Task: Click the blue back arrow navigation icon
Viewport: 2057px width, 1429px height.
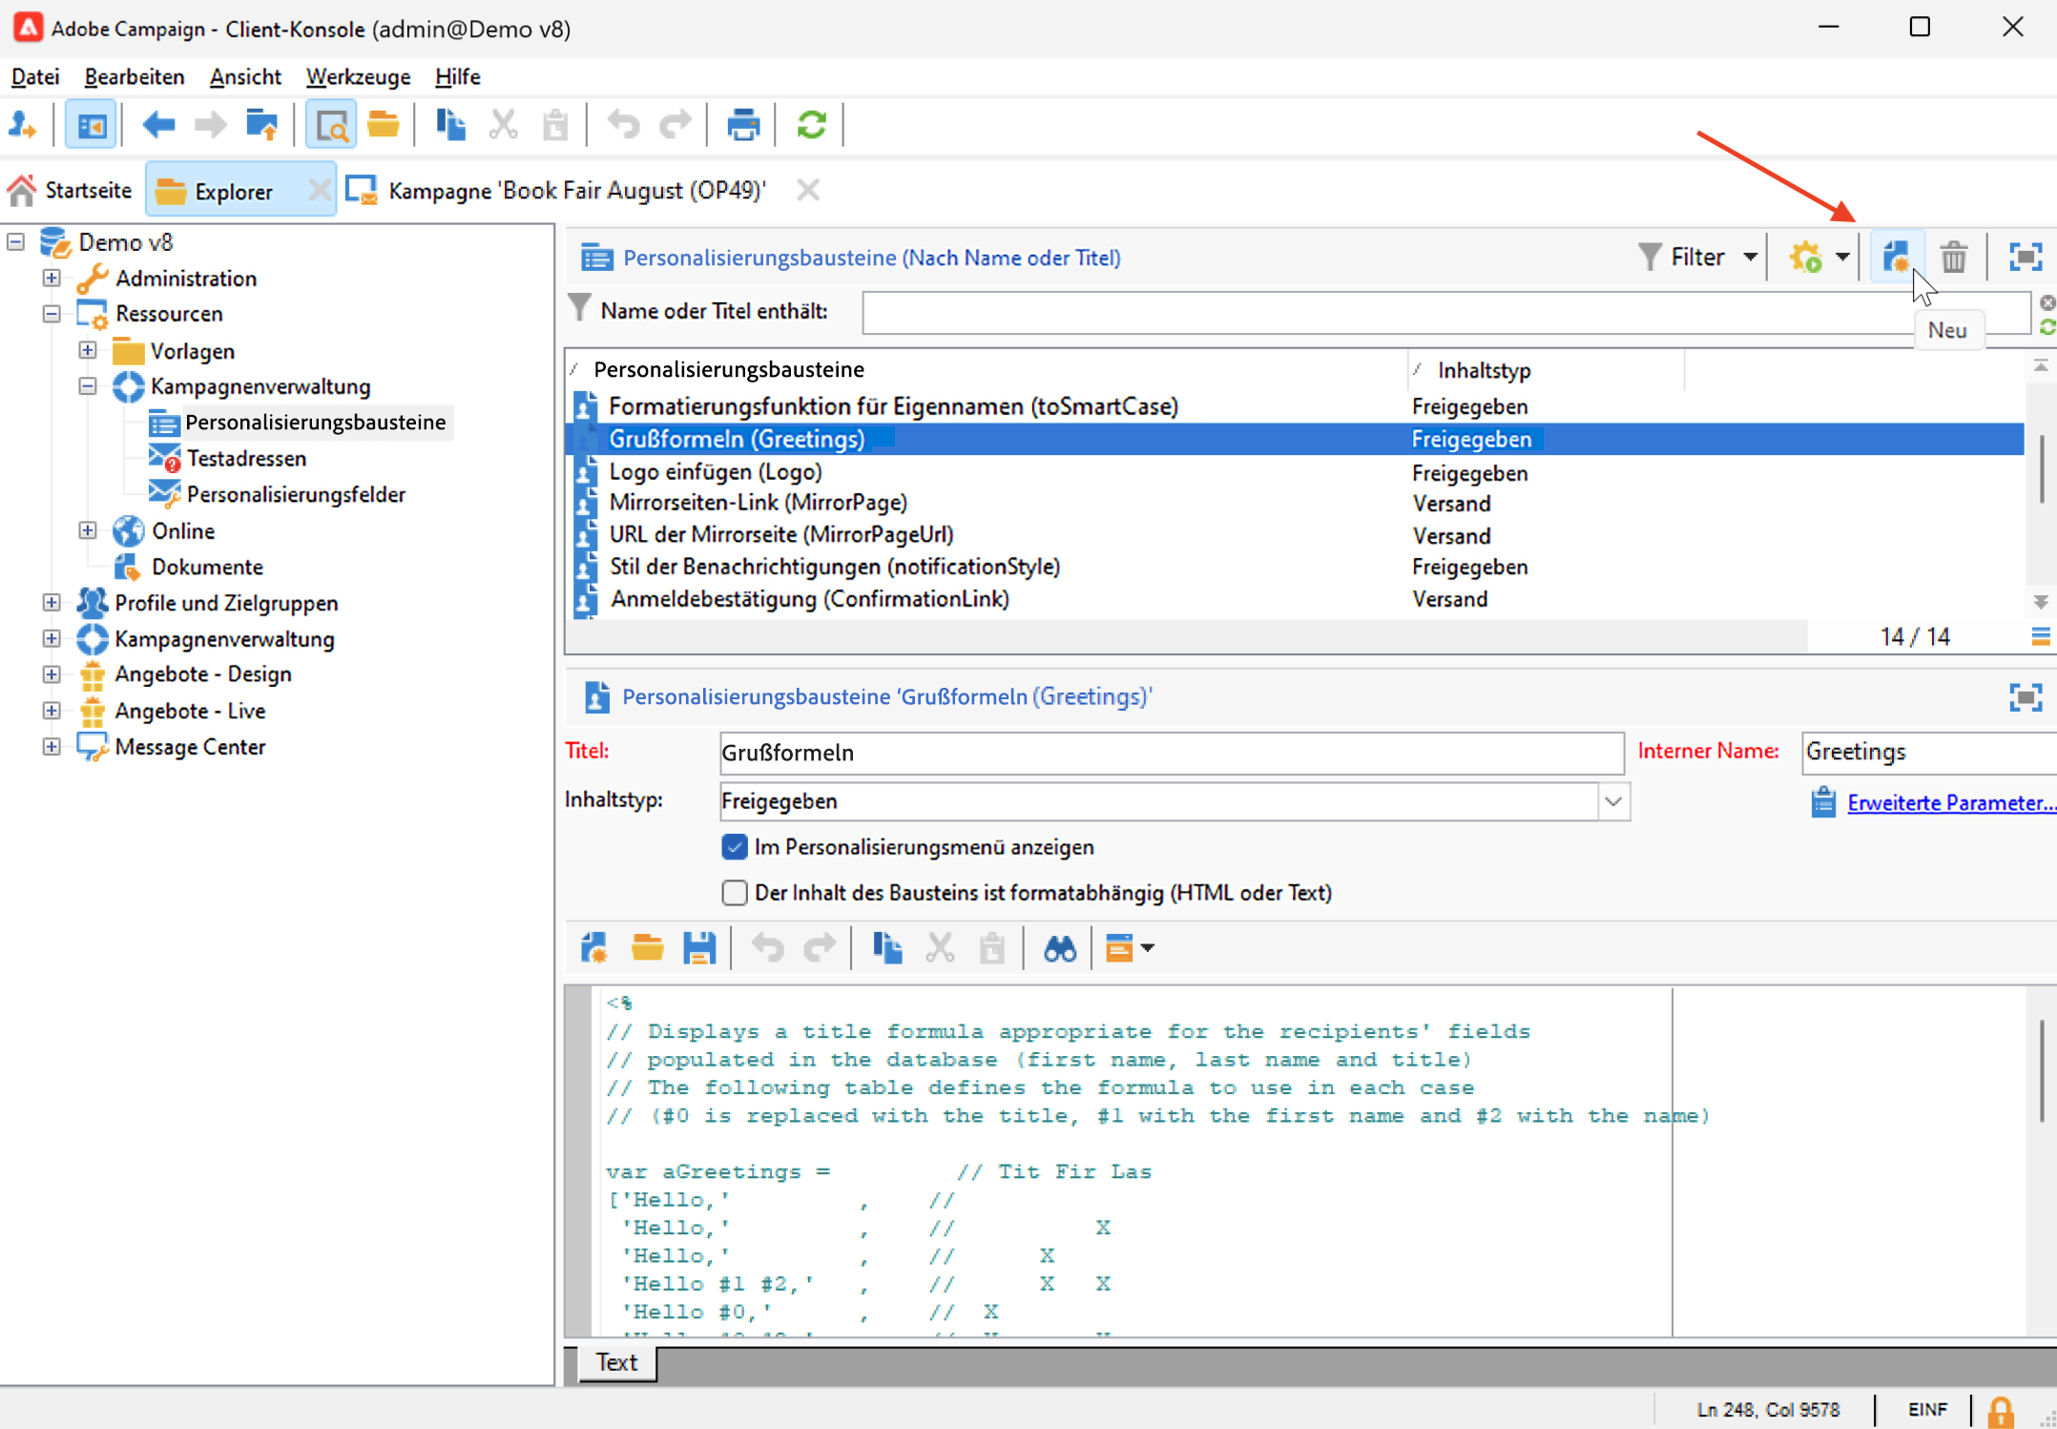Action: (x=158, y=125)
